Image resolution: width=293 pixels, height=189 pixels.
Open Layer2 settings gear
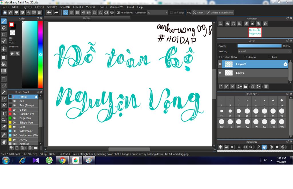285,64
